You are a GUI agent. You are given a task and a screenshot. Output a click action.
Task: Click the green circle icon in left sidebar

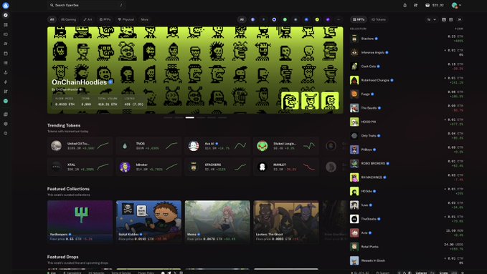[6, 101]
